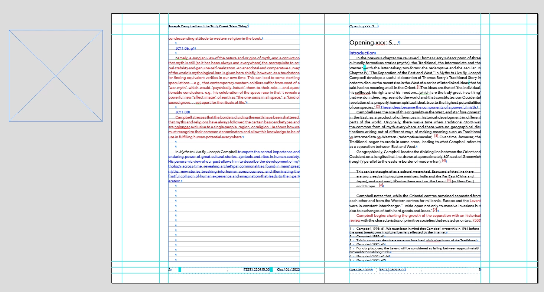Click the right page running header 'Opening xxx: S'
This screenshot has height=292, width=544.
pyautogui.click(x=362, y=26)
